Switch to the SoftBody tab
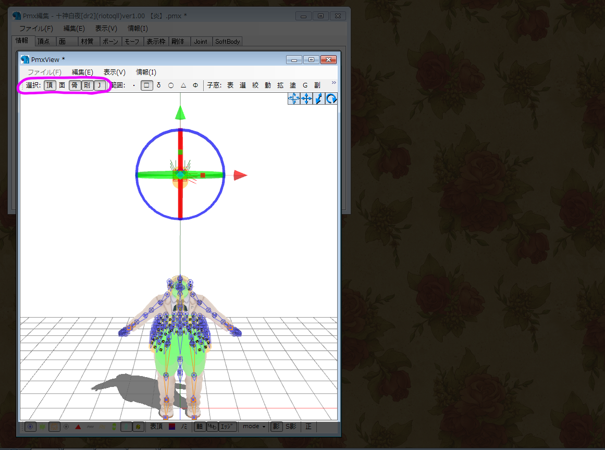 pos(228,41)
